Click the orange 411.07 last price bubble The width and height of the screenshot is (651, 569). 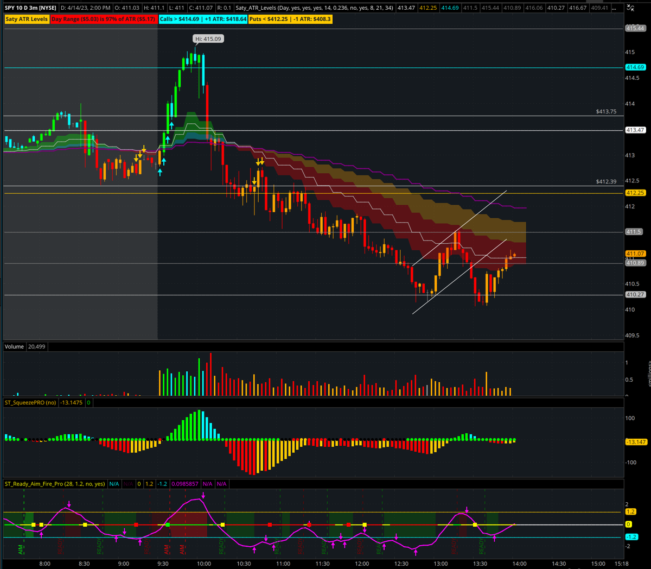[x=635, y=254]
